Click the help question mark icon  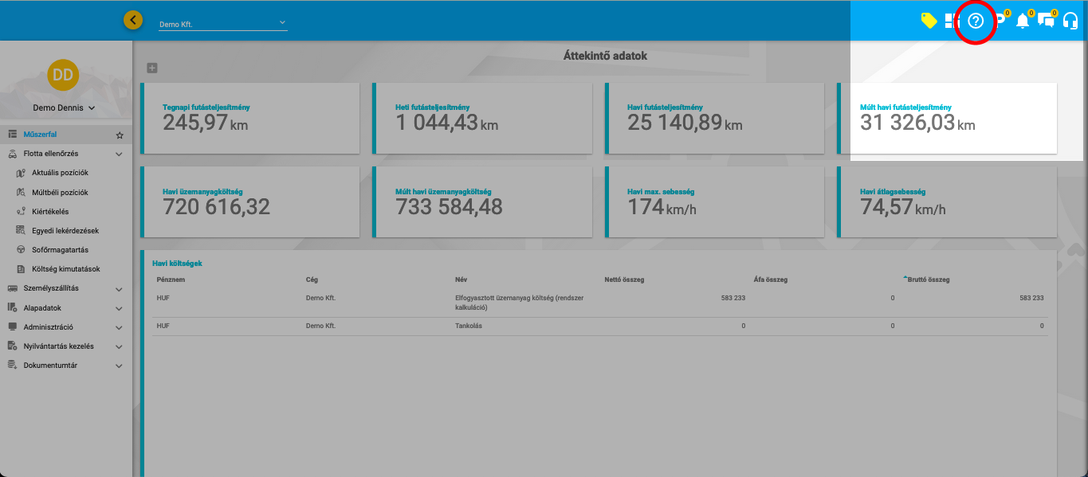(x=976, y=22)
